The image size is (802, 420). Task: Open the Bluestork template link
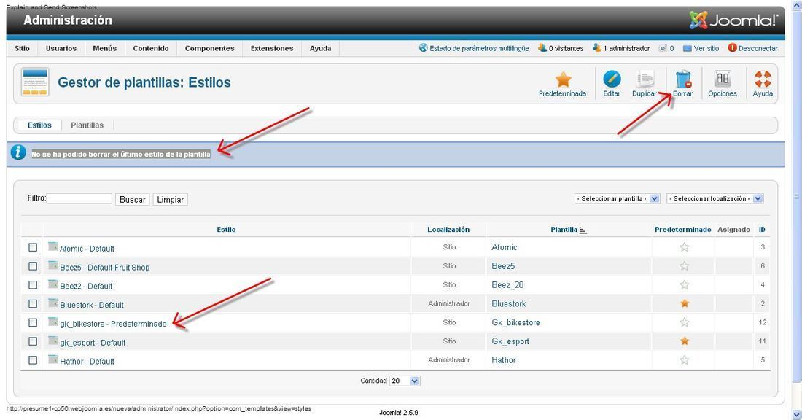click(509, 303)
